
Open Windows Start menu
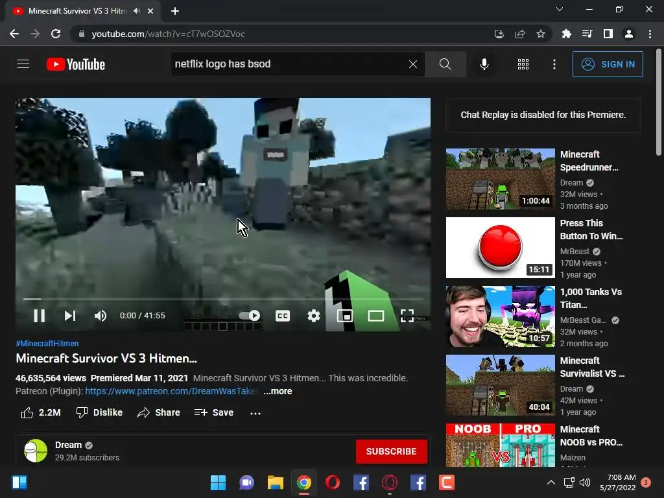pos(218,482)
